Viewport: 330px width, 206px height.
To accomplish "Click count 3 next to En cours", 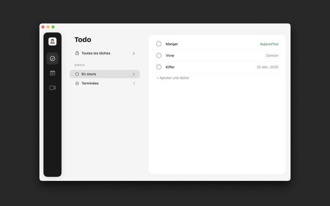I will tap(134, 74).
